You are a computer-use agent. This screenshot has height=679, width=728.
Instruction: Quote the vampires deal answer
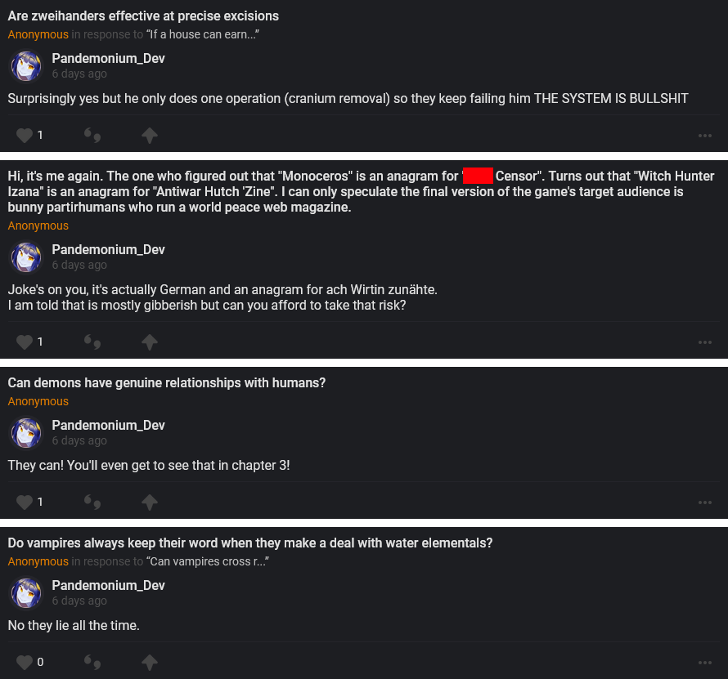92,662
